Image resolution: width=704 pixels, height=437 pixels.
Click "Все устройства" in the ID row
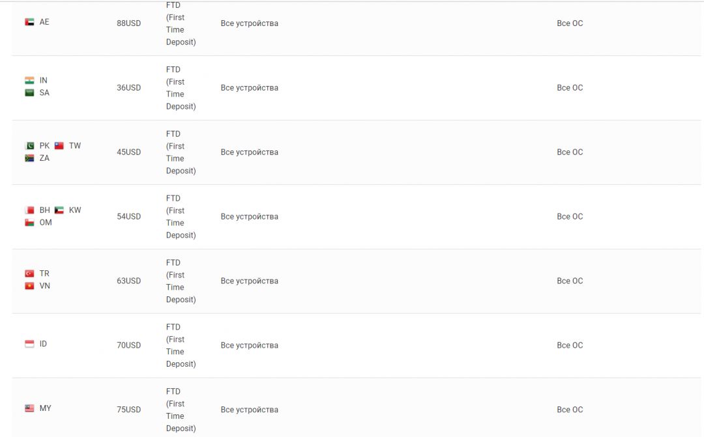point(249,345)
